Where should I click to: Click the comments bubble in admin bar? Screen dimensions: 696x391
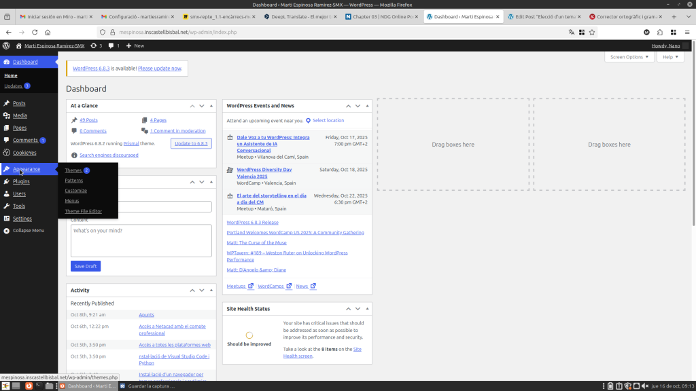click(114, 45)
